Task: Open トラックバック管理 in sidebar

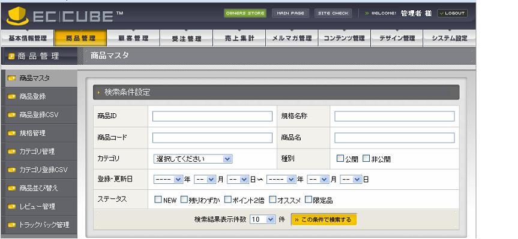Action: [x=39, y=225]
